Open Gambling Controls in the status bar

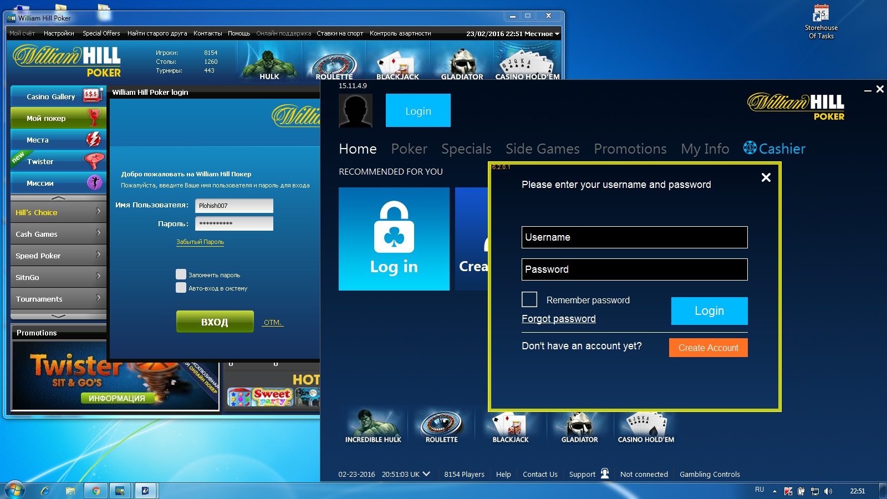710,474
